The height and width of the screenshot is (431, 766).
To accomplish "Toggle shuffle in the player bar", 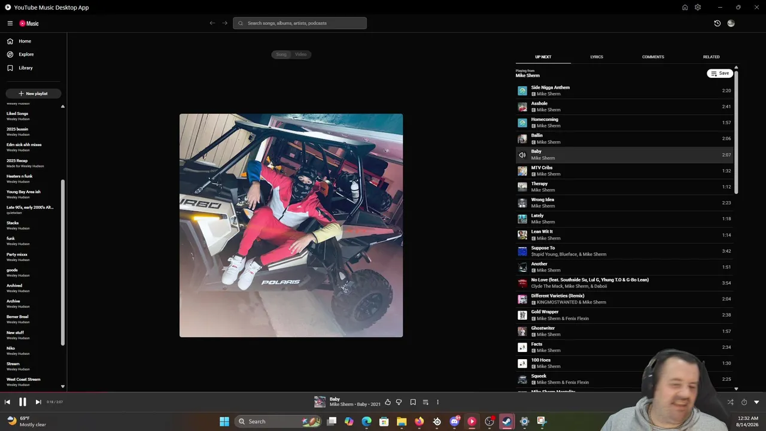I will tap(730, 402).
